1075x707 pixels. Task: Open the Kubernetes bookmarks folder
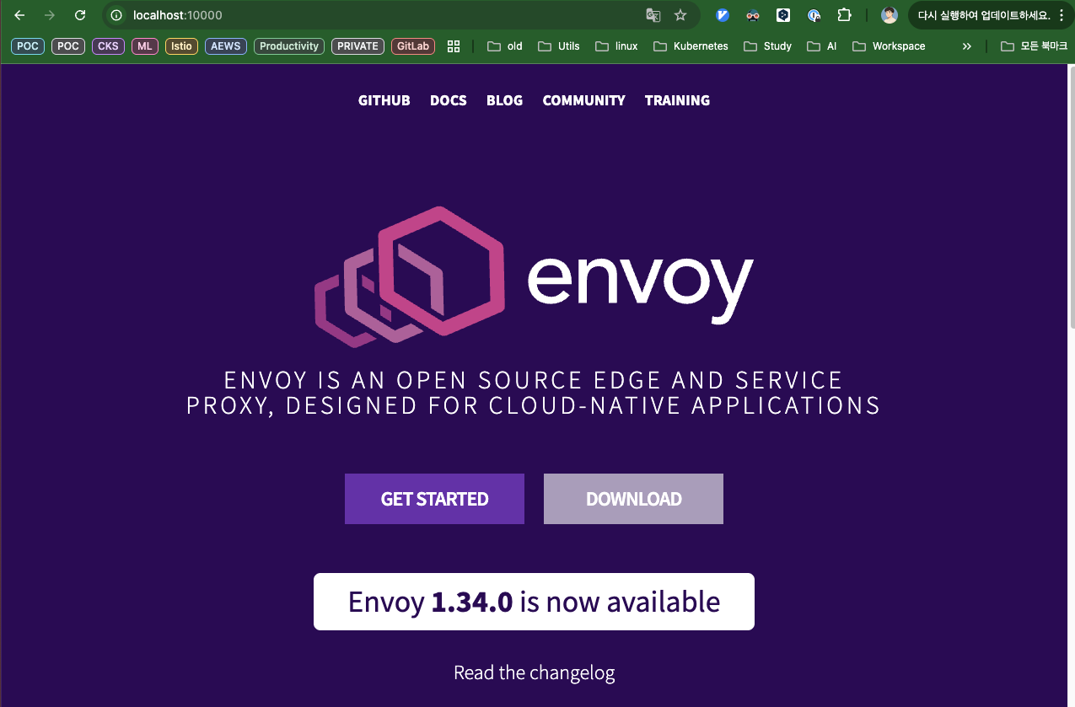pyautogui.click(x=691, y=46)
